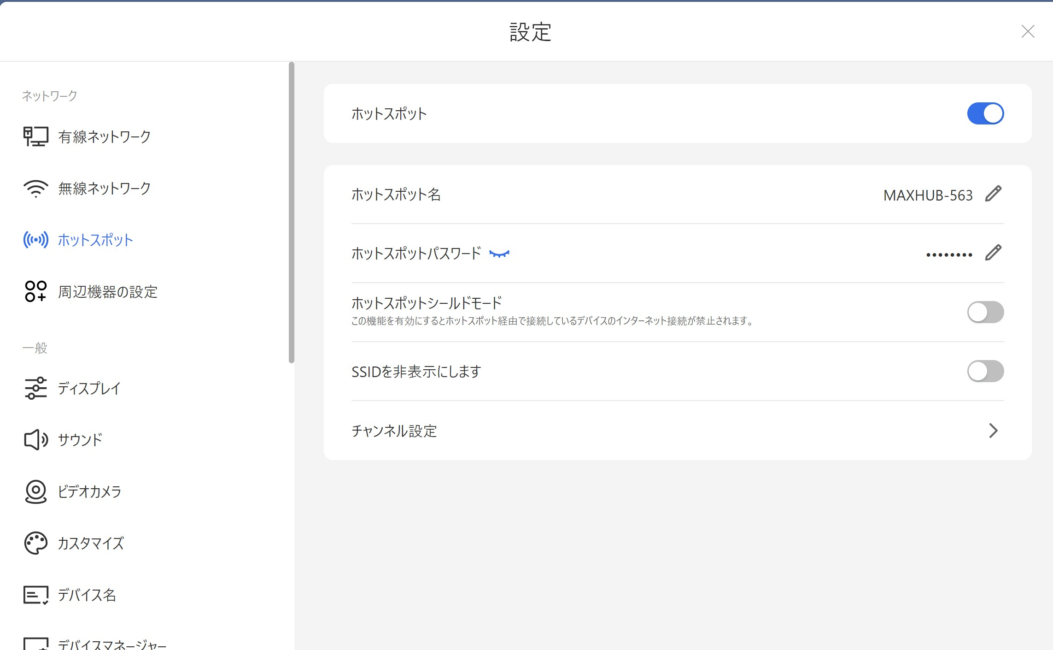1053x650 pixels.
Task: Enable the hide SSID toggle
Action: pyautogui.click(x=985, y=371)
